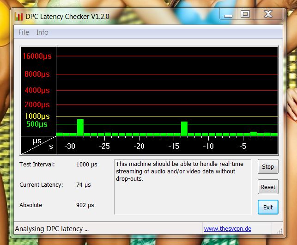
Task: Click the -15 time axis label
Action: coord(174,146)
